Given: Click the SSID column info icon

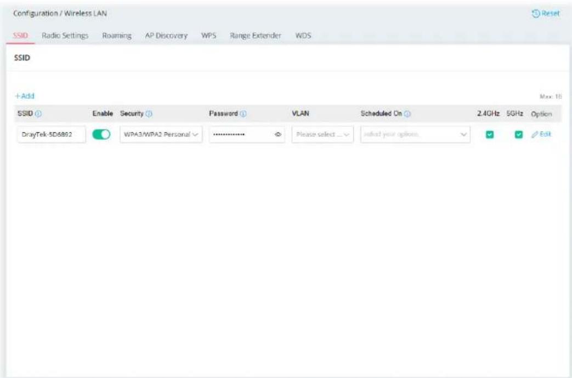Looking at the screenshot, I should click(x=38, y=114).
